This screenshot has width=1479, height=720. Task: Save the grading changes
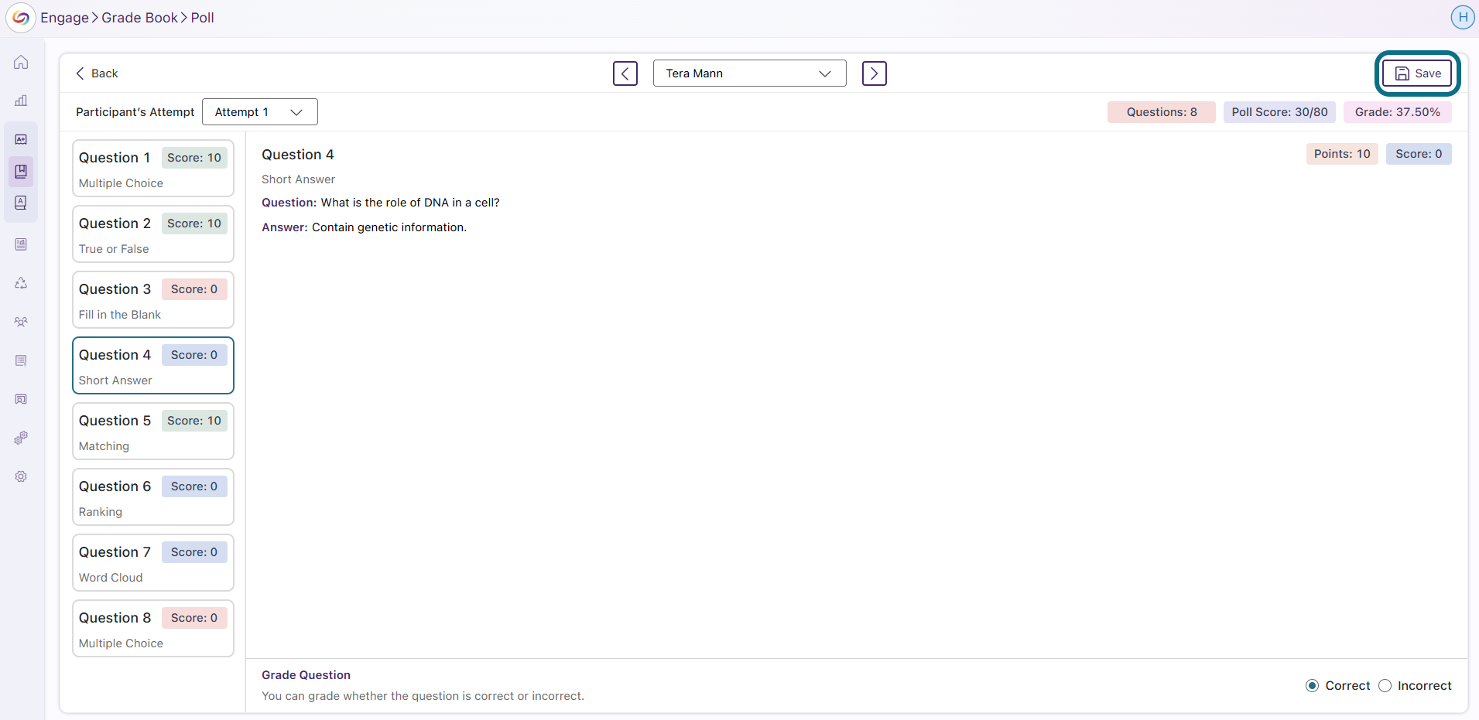pos(1418,73)
